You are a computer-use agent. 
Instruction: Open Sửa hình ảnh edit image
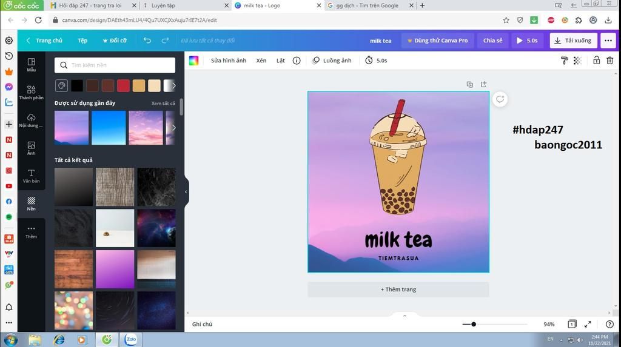(x=229, y=61)
